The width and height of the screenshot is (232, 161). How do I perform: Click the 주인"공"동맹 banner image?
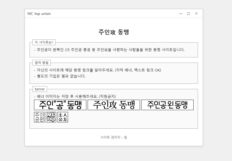(60, 105)
